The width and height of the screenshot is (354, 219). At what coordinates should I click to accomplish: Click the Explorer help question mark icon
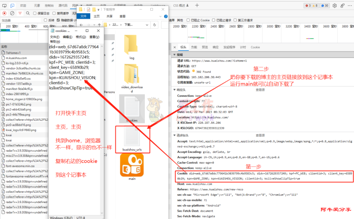tap(166, 16)
